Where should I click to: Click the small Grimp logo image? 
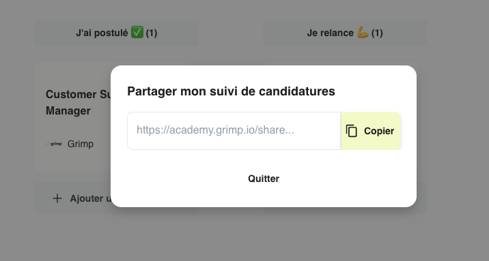[x=54, y=144]
